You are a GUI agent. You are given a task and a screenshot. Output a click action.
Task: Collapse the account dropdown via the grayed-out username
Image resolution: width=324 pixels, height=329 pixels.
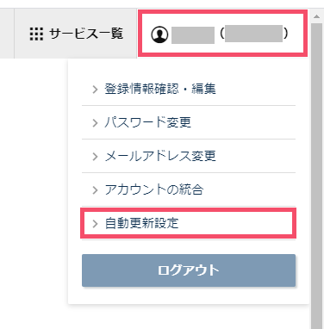coord(193,35)
